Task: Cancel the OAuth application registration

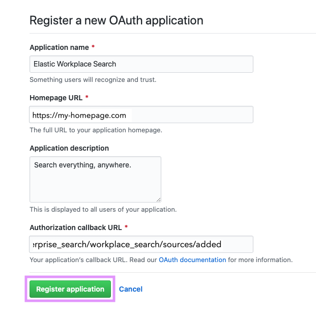Action: point(131,289)
